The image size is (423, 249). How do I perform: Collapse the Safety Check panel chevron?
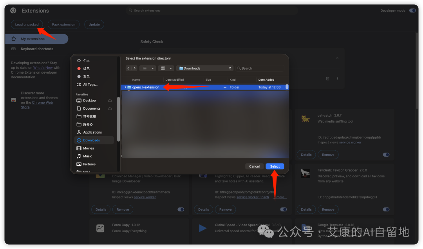pos(337,58)
